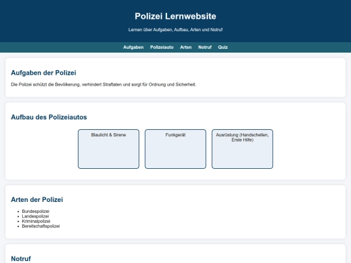
Task: Click the Aufgaben der Polizei heading
Action: (x=44, y=73)
